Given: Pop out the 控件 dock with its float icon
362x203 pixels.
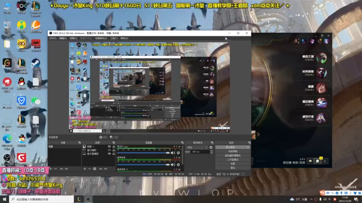Looking at the screenshot, I should click(x=249, y=143).
